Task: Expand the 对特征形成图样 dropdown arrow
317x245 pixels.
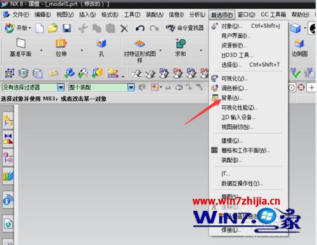Action: (x=160, y=51)
